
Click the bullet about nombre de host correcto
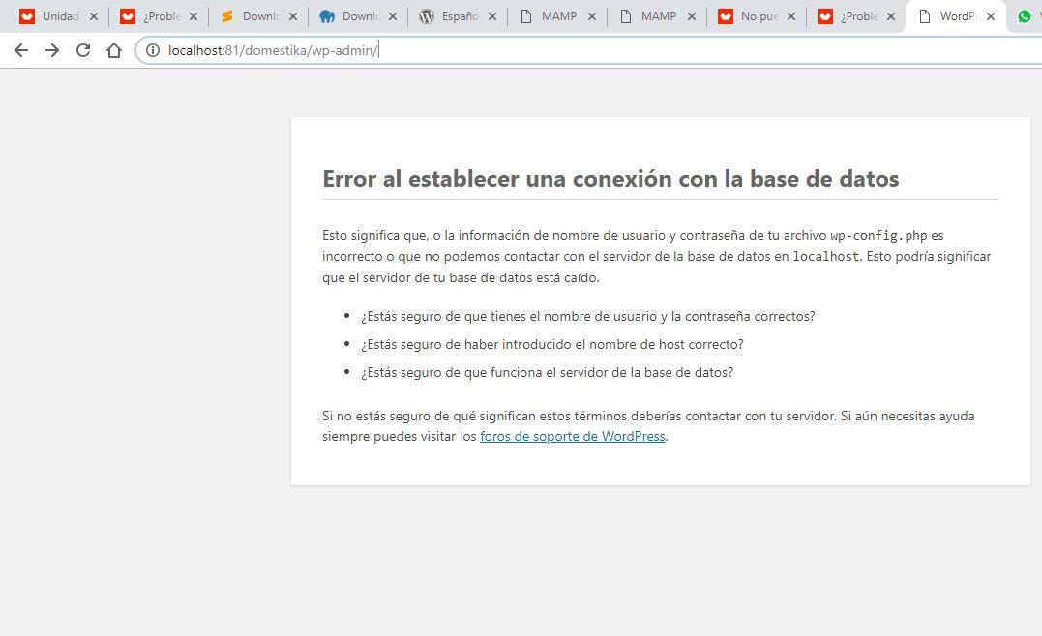coord(552,344)
